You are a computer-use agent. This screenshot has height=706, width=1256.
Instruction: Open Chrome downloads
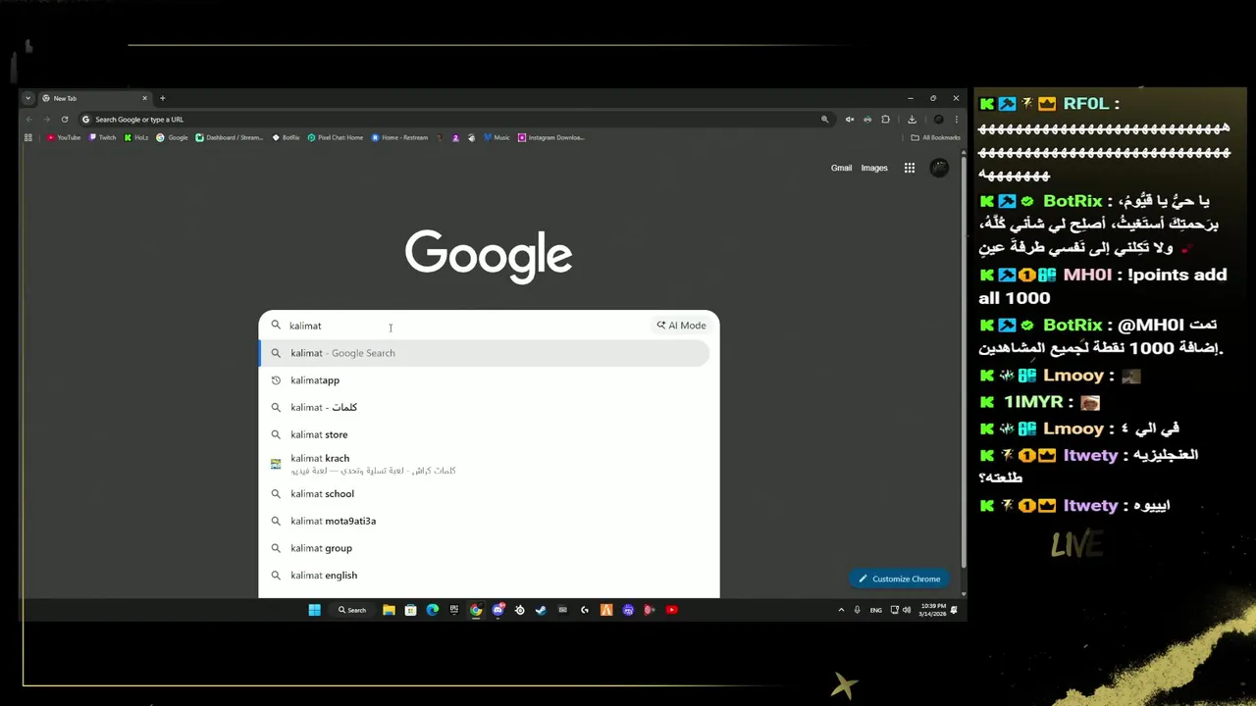[x=912, y=120]
